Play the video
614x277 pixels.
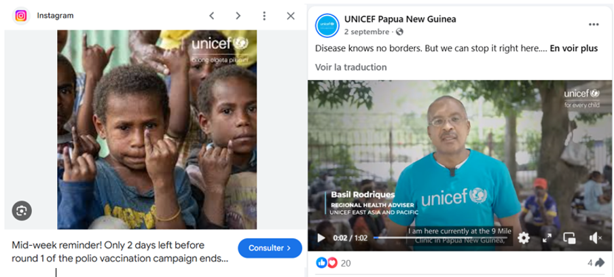coord(321,238)
